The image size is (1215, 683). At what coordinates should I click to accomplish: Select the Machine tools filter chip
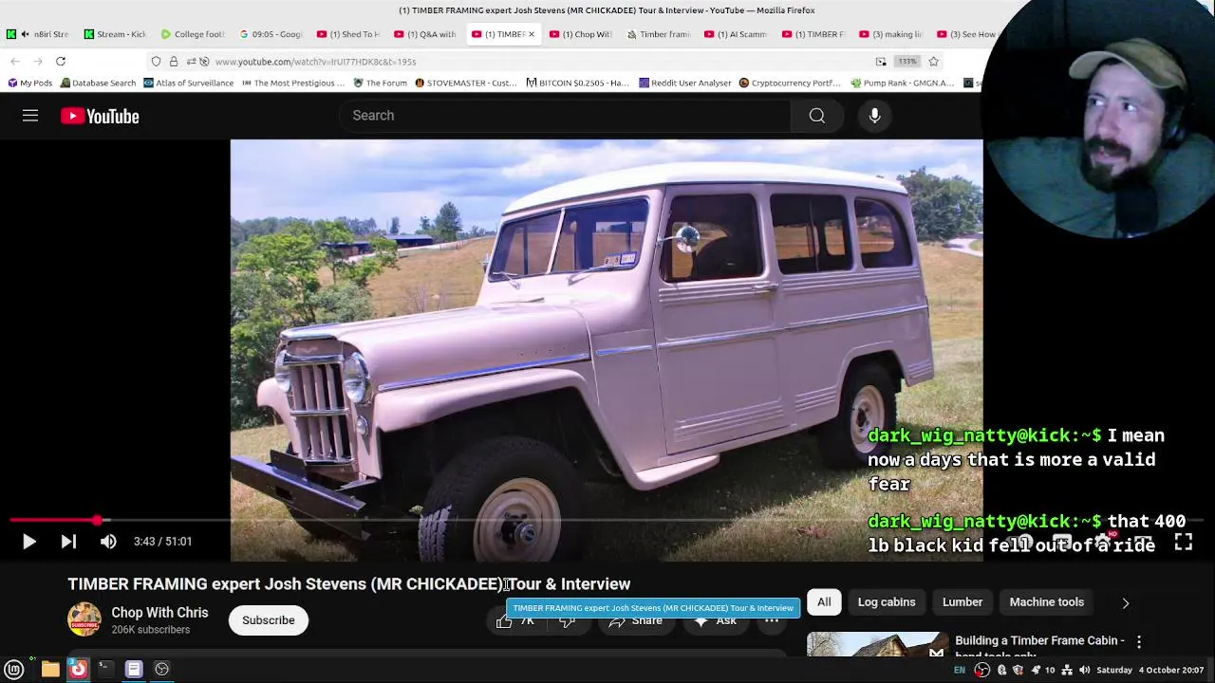(x=1046, y=602)
